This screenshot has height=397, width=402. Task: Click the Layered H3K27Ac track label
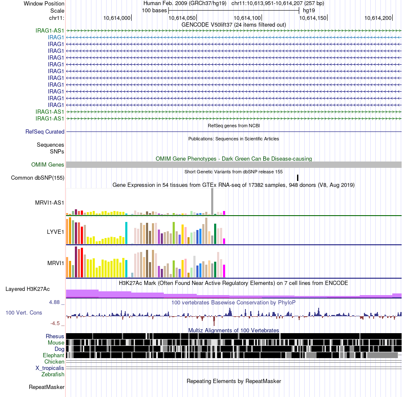click(x=28, y=289)
